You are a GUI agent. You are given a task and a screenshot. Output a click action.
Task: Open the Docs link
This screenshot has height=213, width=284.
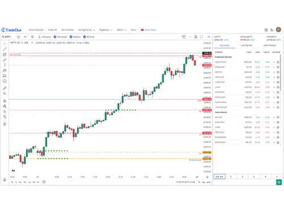133,30
